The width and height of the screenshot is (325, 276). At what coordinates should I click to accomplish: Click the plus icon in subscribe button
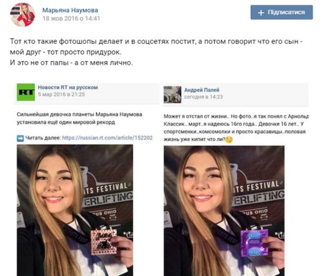tap(261, 13)
